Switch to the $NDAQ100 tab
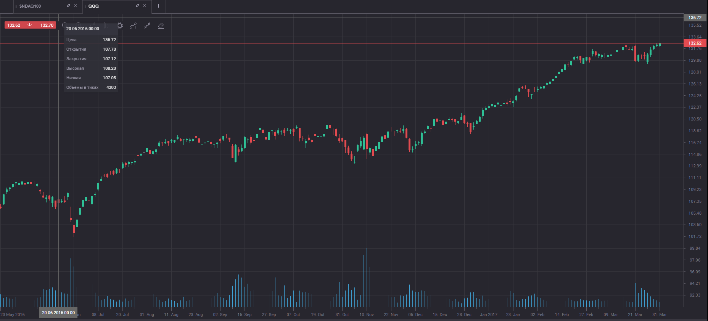Screen dimensions: 708x321 30,6
